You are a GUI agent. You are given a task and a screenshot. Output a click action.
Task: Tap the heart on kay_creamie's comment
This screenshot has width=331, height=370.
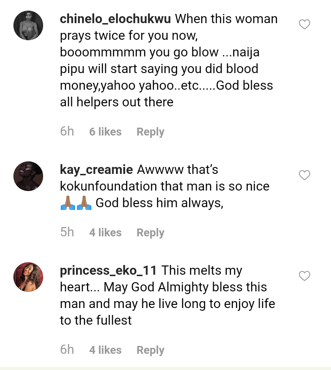pyautogui.click(x=304, y=175)
